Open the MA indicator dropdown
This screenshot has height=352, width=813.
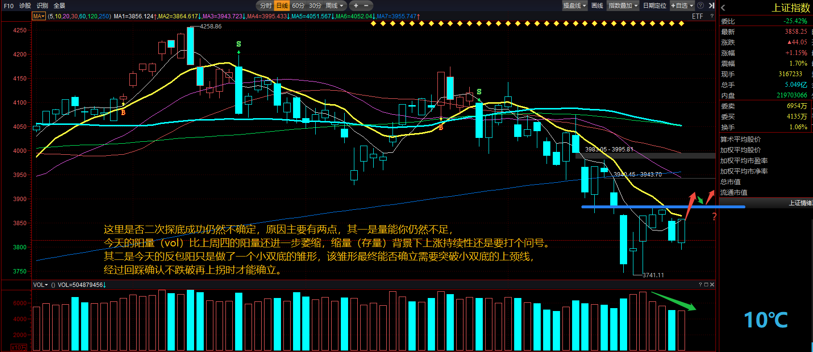click(x=39, y=16)
